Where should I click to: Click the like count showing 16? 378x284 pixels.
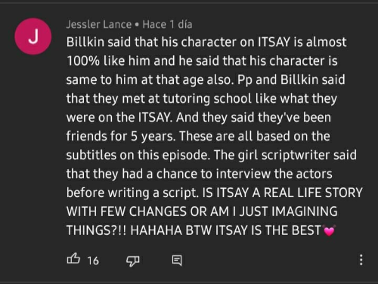pyautogui.click(x=93, y=261)
